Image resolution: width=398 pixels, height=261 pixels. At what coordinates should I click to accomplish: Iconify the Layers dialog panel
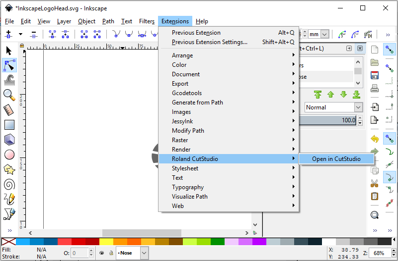point(349,49)
